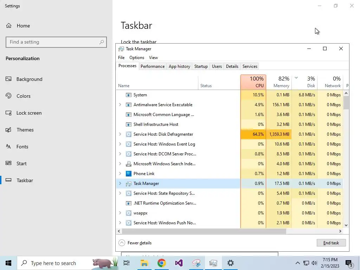Click the Windows Event Log gear icon
The height and width of the screenshot is (270, 360).
coord(129,144)
